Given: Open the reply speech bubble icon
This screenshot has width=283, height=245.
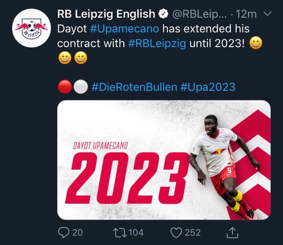Looking at the screenshot, I should [64, 232].
